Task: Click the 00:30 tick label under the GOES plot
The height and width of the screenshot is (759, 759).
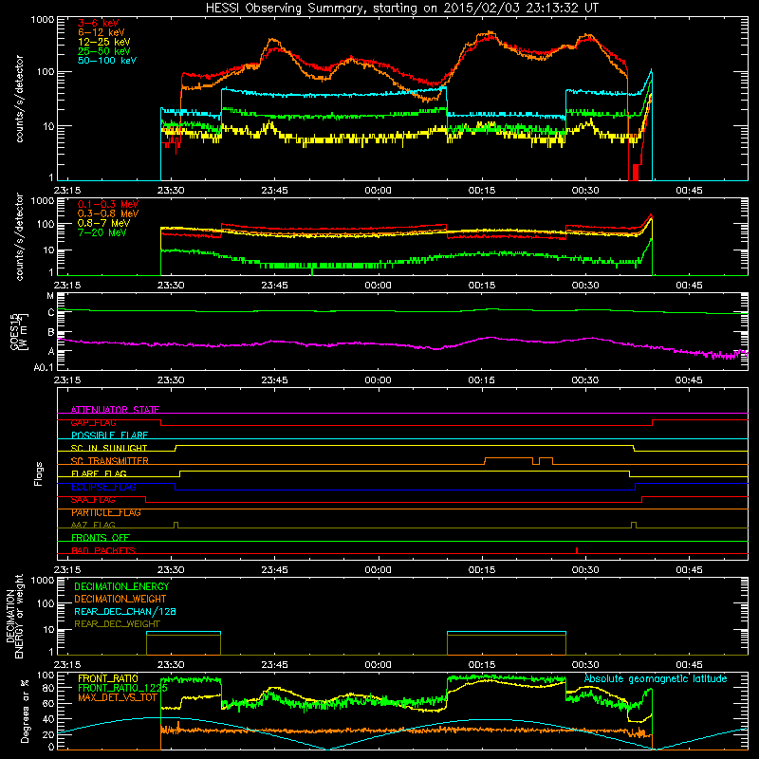Action: click(585, 380)
